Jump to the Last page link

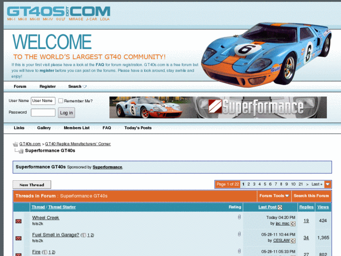[317, 184]
